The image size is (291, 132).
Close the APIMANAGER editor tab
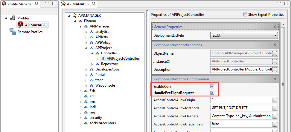click(x=93, y=4)
